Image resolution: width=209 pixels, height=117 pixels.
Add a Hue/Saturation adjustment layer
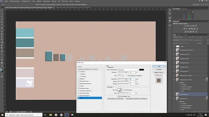pyautogui.click(x=184, y=29)
